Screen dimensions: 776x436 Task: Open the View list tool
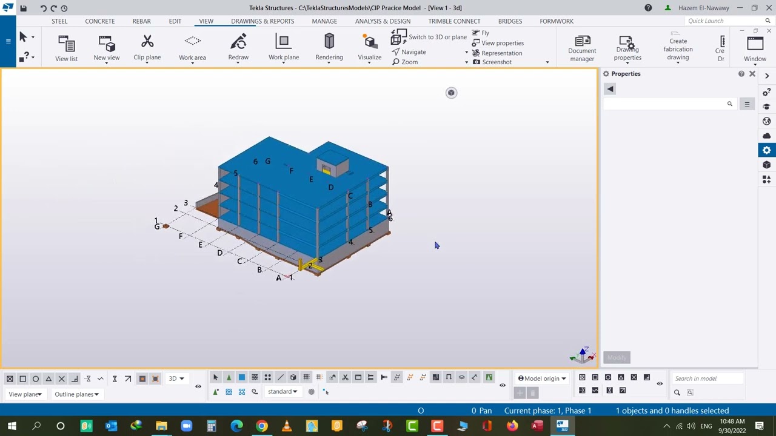click(x=66, y=48)
